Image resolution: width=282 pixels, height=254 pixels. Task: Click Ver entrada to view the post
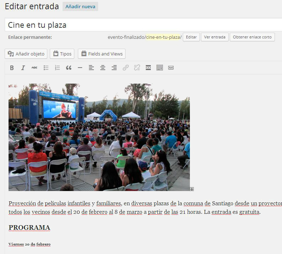pyautogui.click(x=215, y=37)
